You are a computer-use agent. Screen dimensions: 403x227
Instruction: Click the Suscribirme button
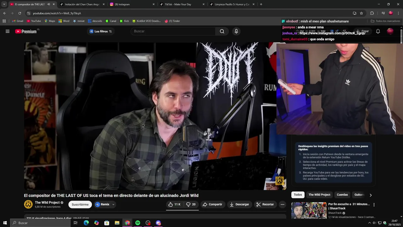(x=80, y=204)
